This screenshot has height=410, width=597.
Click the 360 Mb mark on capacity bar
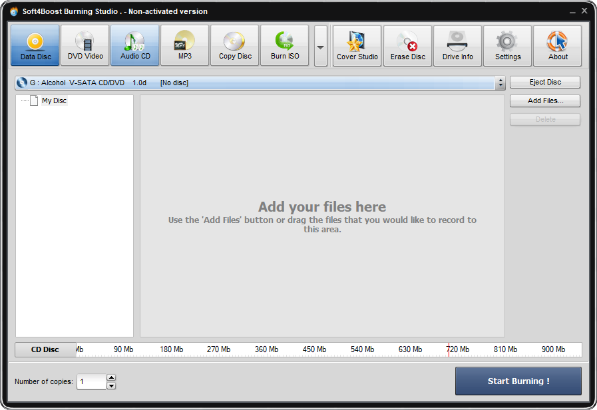(x=266, y=349)
